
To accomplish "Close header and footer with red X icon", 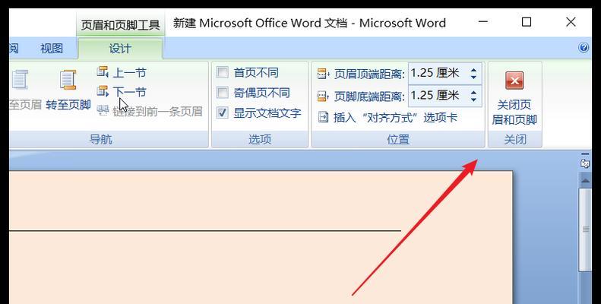I will point(514,81).
